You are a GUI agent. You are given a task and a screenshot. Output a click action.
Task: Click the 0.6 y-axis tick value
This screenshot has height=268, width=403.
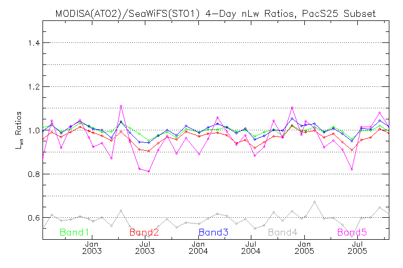34,218
